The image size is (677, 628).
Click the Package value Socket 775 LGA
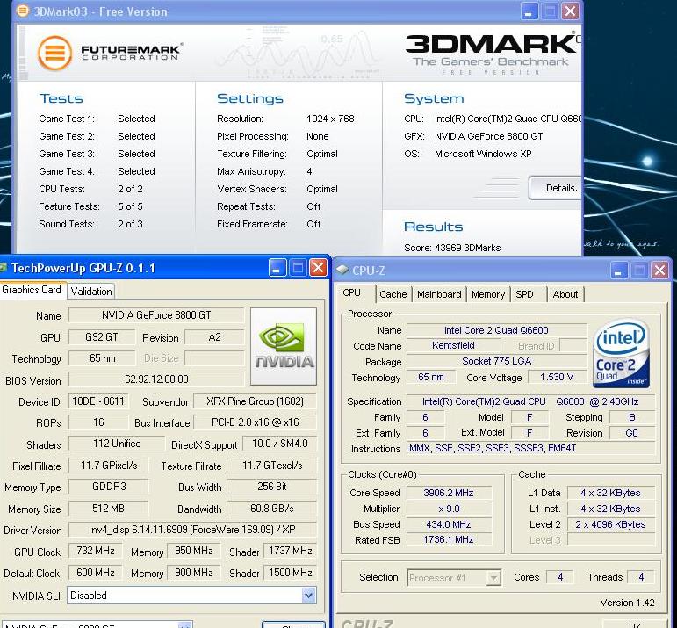pyautogui.click(x=496, y=361)
